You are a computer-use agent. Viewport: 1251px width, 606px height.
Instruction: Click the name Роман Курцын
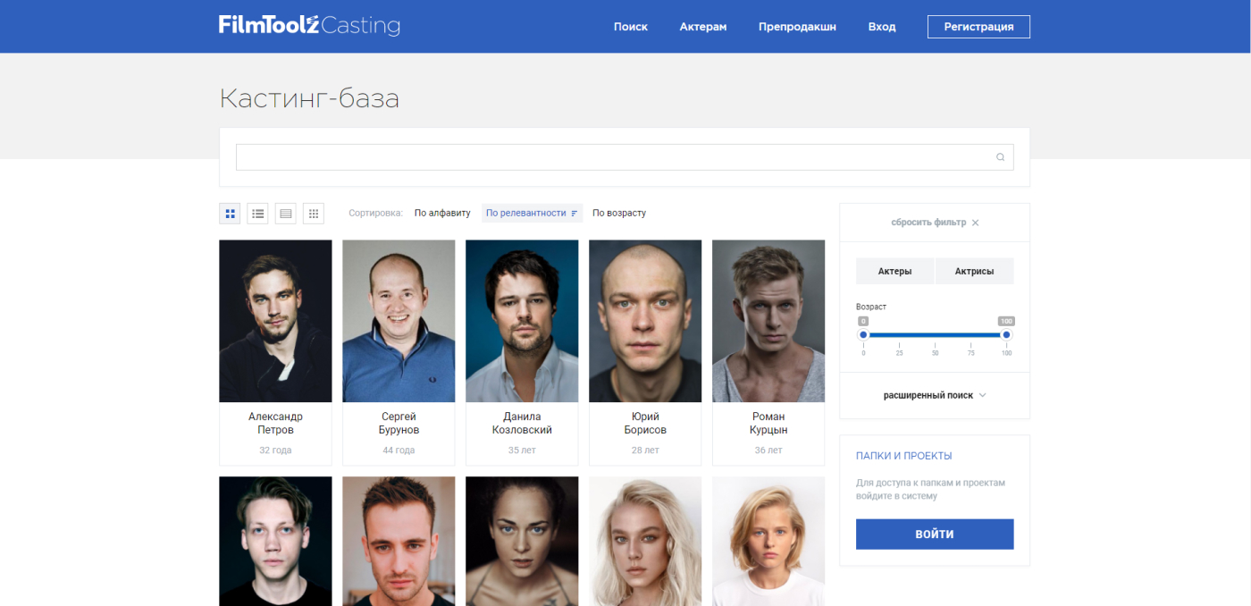768,424
